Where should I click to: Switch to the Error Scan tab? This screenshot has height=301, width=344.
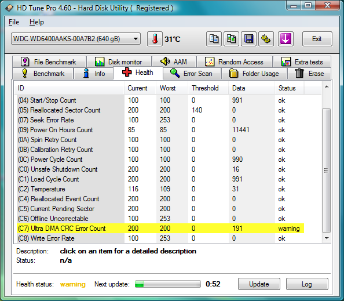(192, 74)
